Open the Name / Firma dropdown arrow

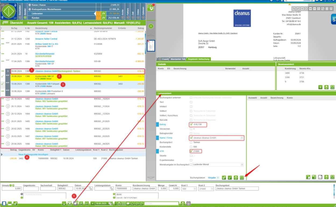[x=242, y=138]
